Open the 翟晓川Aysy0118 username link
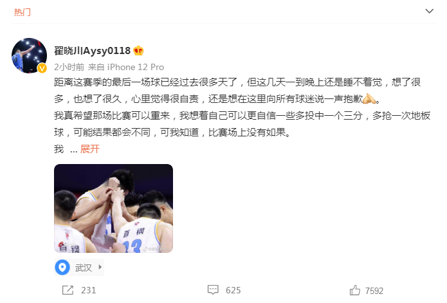This screenshot has height=303, width=447. [x=92, y=51]
